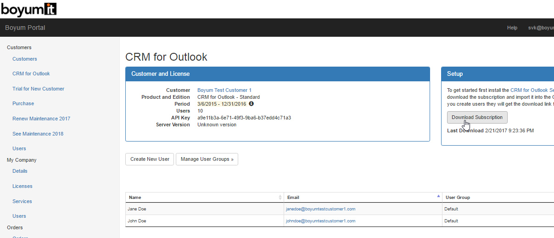Click janedoe@boyumtestcustomer1.com email

320,209
